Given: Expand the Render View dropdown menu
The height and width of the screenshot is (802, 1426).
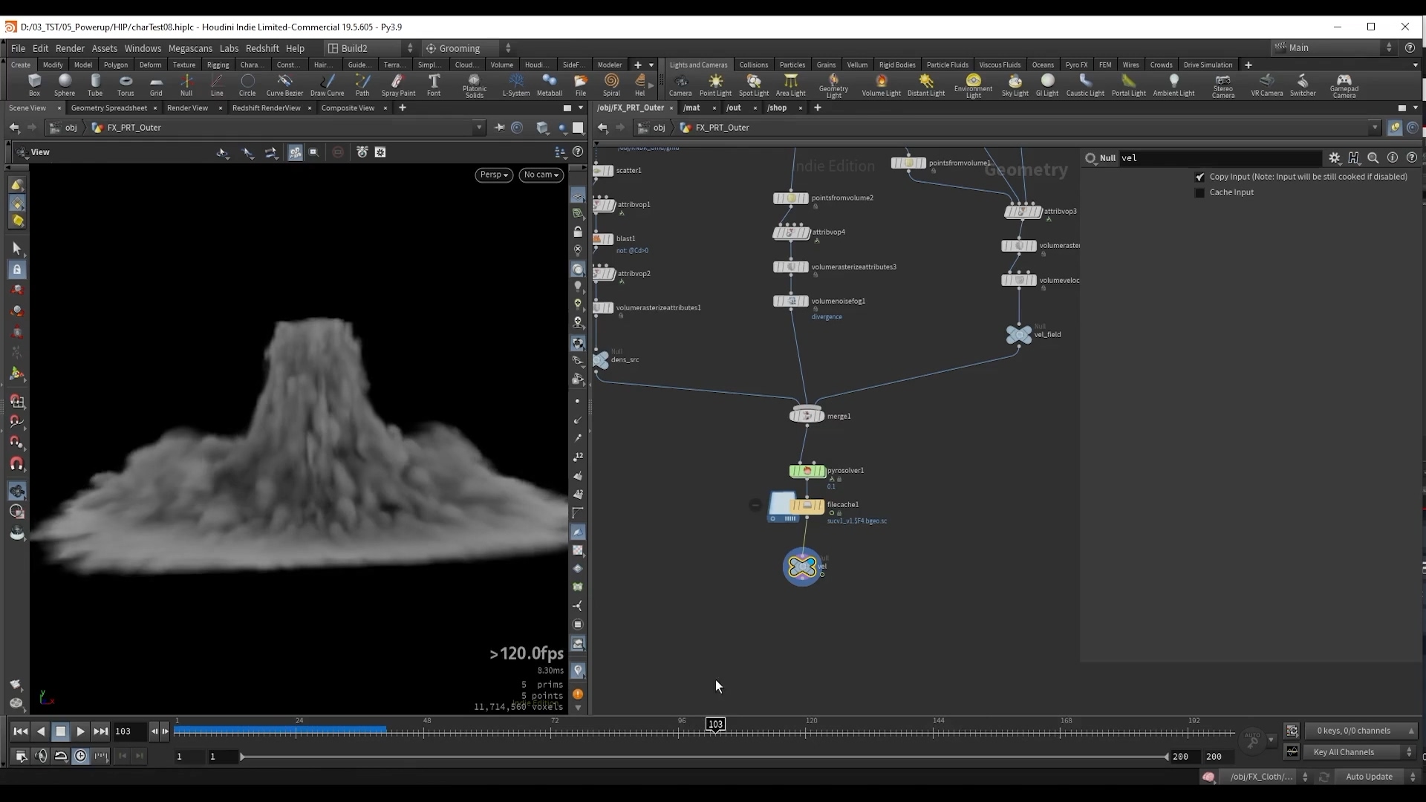Looking at the screenshot, I should point(186,107).
